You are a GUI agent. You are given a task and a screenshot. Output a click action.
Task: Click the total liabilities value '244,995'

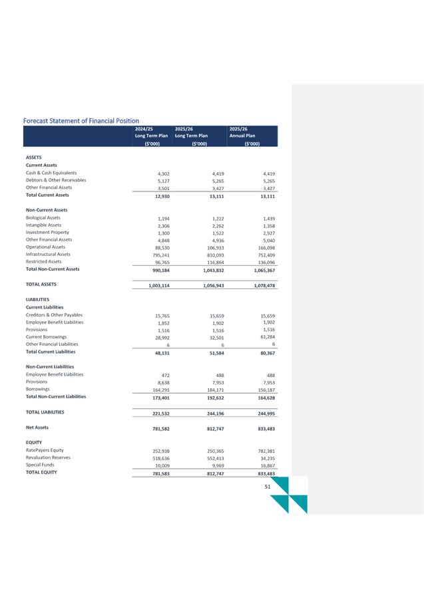coord(266,414)
